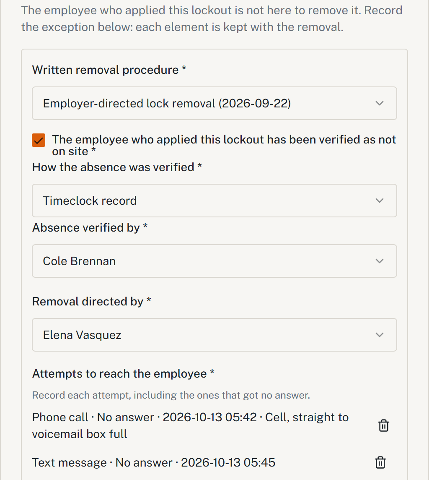The height and width of the screenshot is (480, 429).
Task: Click 'How the absence was verified' label
Action: coord(117,167)
